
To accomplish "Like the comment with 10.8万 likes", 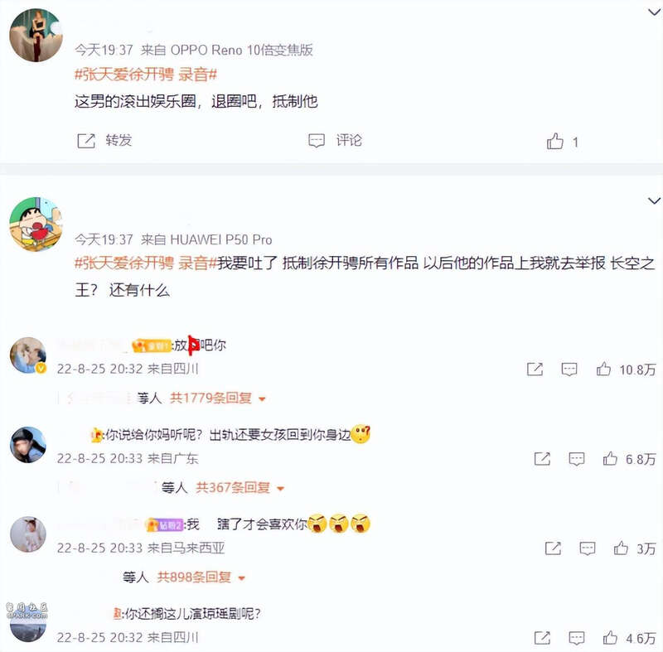I will tap(603, 369).
